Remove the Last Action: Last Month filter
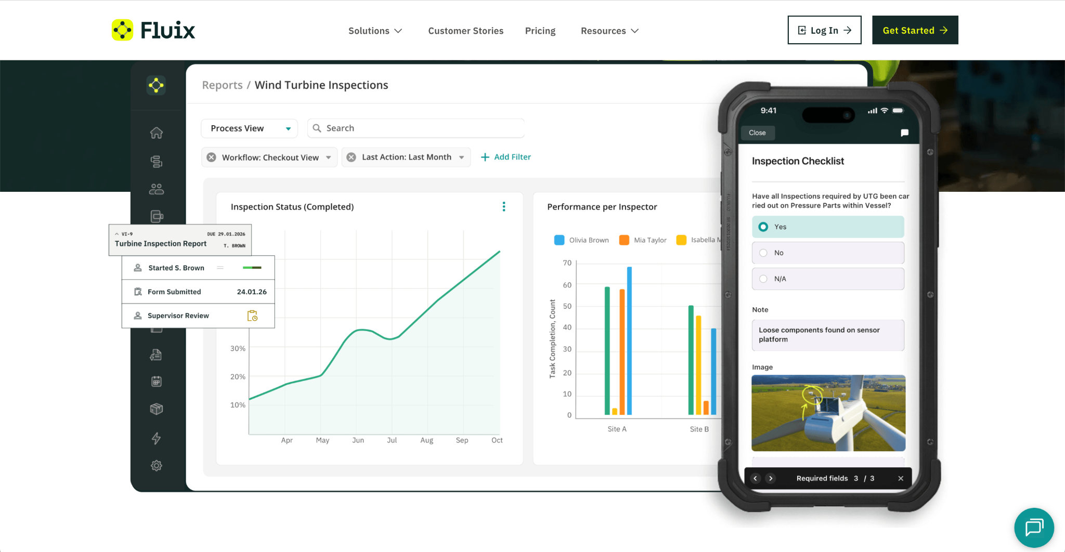1065x552 pixels. coord(352,157)
